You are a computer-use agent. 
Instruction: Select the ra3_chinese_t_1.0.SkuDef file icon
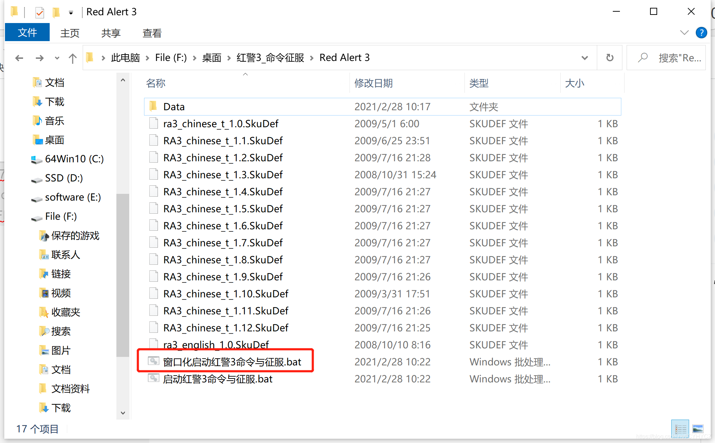(153, 123)
